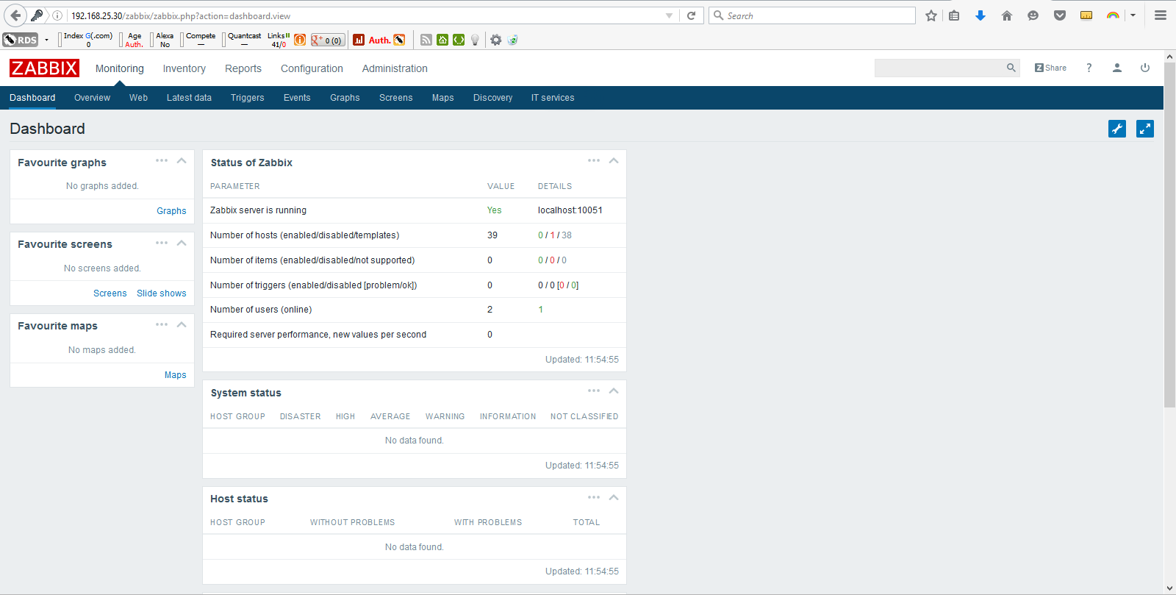The image size is (1176, 595).
Task: Click the logout power icon
Action: pos(1144,68)
